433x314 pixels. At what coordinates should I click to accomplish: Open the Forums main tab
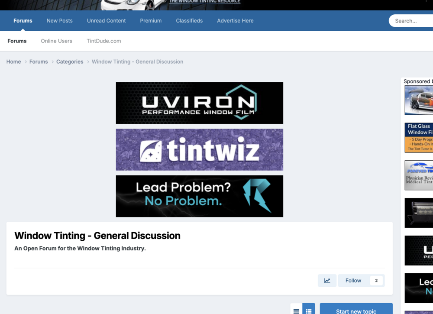pyautogui.click(x=23, y=21)
